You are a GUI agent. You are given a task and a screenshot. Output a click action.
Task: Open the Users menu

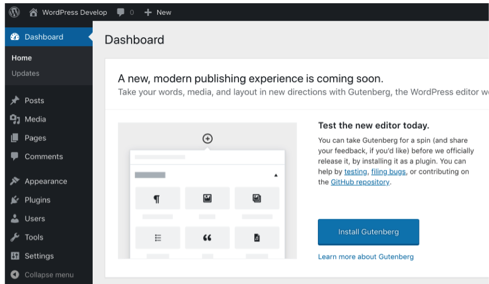[x=35, y=219]
